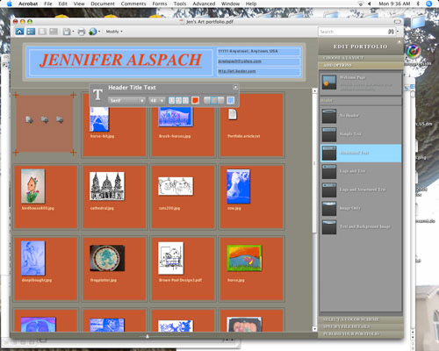Click the birdhouse600.jpg thumbnail

pyautogui.click(x=33, y=186)
